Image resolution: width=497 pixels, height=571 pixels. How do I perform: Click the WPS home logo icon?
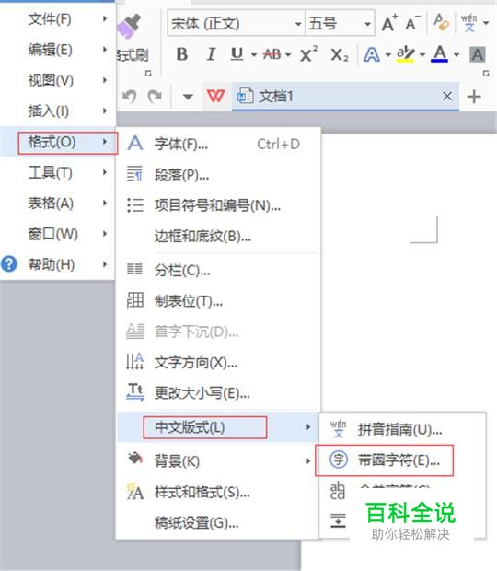(215, 96)
